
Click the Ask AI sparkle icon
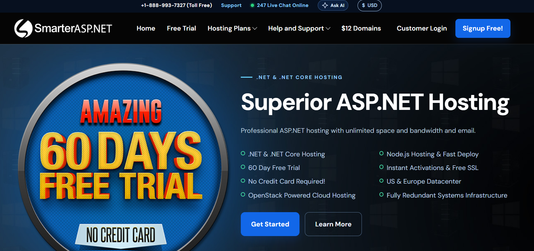coord(325,5)
